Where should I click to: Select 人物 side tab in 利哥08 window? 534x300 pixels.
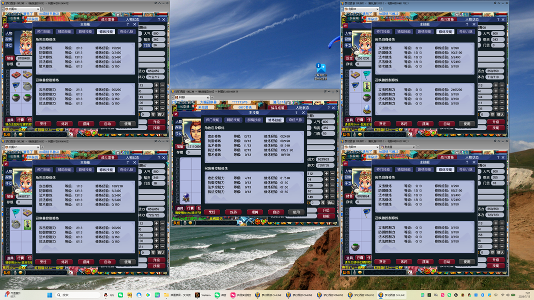tap(348, 33)
